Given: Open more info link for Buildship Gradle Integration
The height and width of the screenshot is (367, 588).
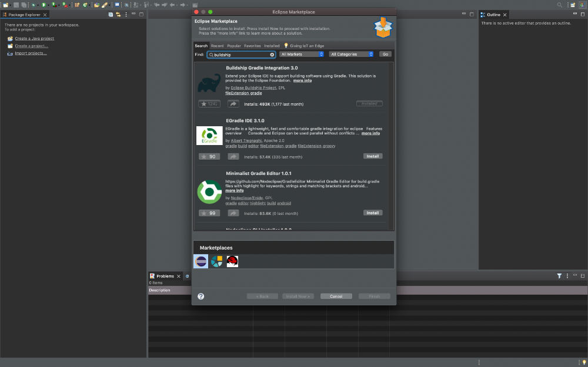Looking at the screenshot, I should [x=302, y=80].
